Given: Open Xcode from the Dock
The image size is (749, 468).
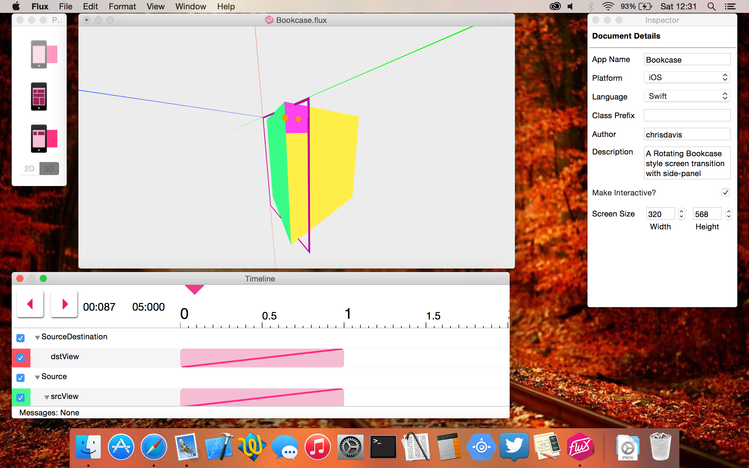Looking at the screenshot, I should [219, 447].
